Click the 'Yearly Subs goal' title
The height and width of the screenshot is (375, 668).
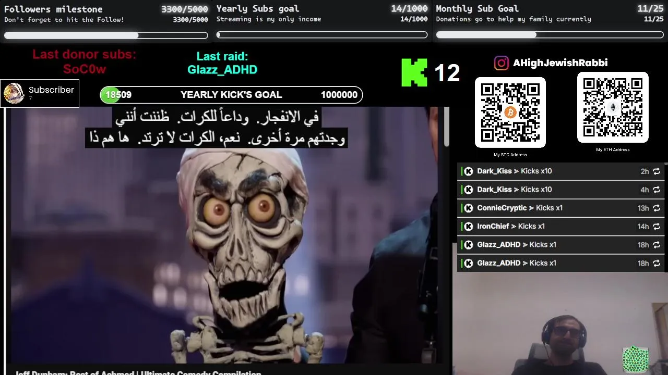(x=258, y=9)
